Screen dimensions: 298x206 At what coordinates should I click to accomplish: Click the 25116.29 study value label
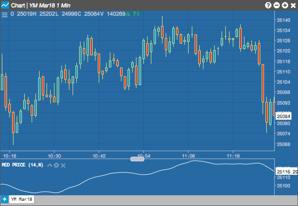click(x=287, y=172)
